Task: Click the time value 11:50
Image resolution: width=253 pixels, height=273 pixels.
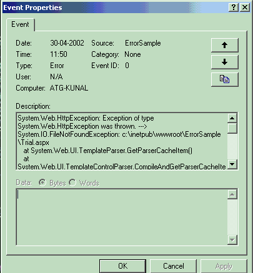Action: (59, 54)
